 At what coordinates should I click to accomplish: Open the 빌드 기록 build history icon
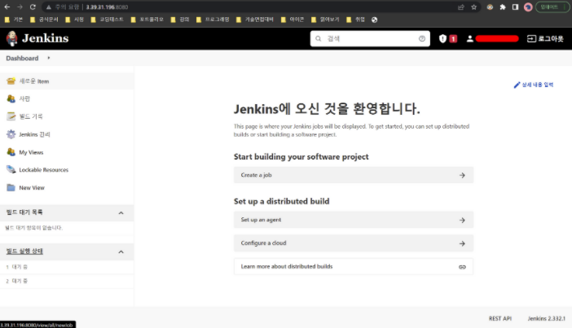[x=11, y=116]
